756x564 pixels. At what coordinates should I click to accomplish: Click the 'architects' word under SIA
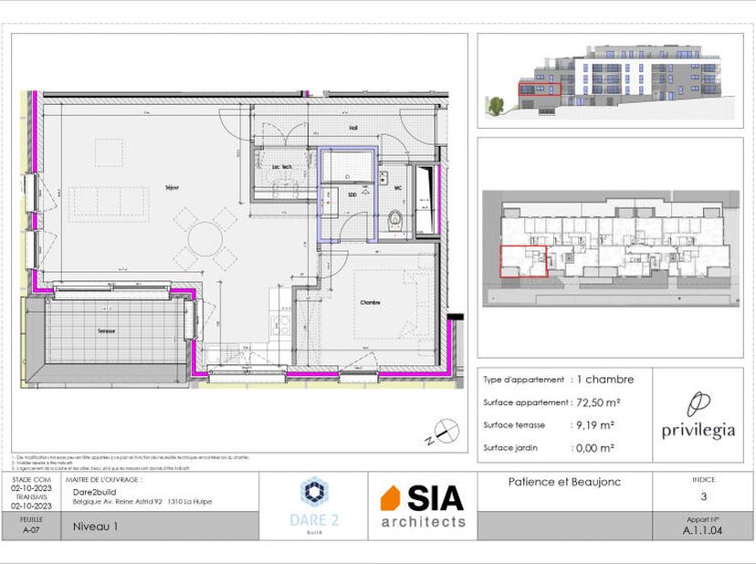click(x=424, y=522)
